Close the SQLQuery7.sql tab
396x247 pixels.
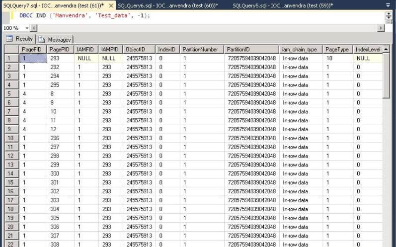click(110, 5)
